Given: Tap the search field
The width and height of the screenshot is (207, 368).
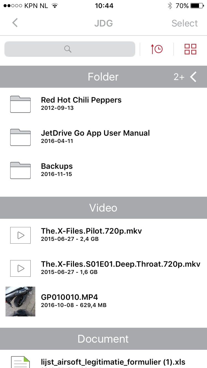Looking at the screenshot, I should [x=70, y=49].
